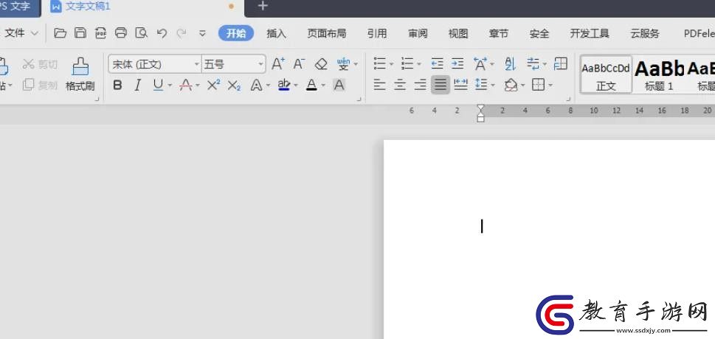715x339 pixels.
Task: Expand the font color dropdown arrow
Action: pos(323,85)
